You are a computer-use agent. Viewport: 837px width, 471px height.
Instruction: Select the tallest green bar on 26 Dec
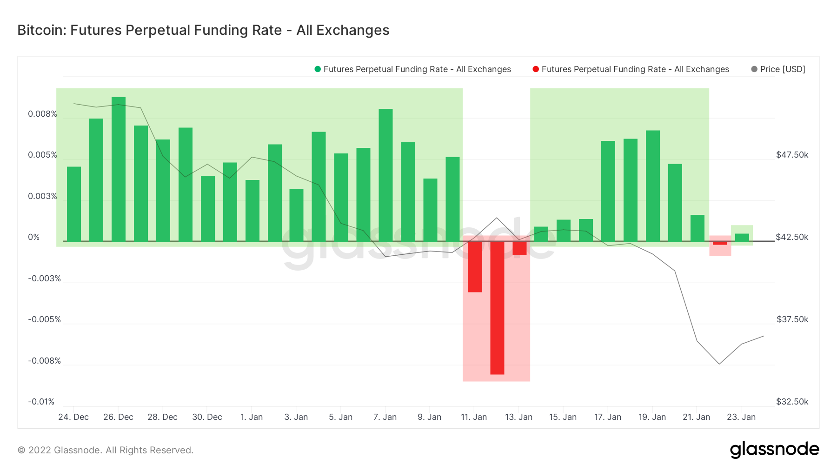click(119, 169)
